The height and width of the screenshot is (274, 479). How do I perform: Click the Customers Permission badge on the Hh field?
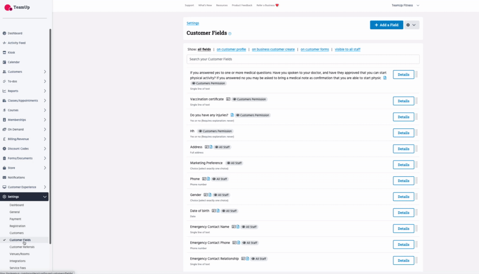pos(215,131)
